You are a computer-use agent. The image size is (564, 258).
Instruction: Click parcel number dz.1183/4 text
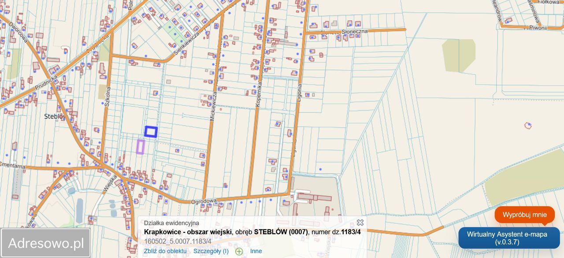tap(350, 231)
